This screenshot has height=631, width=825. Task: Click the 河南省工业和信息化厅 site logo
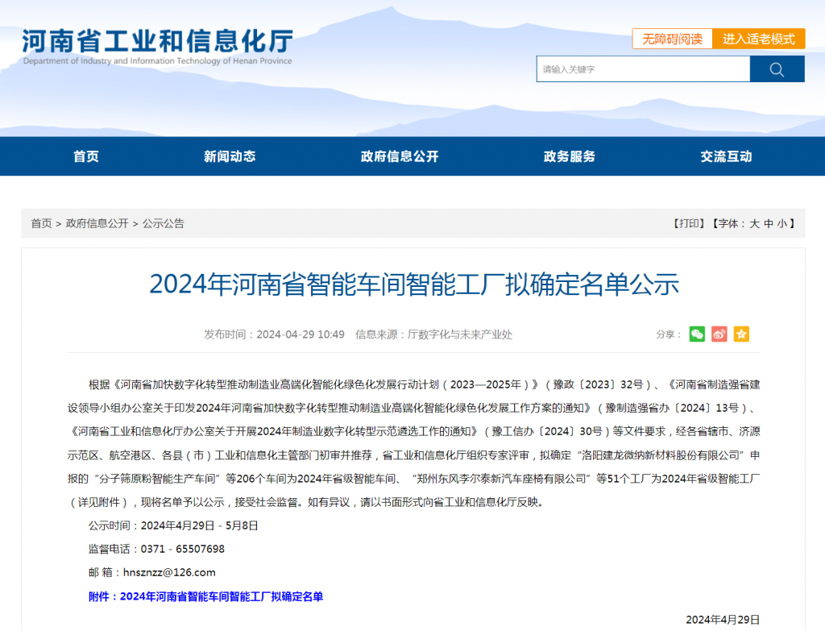(157, 46)
